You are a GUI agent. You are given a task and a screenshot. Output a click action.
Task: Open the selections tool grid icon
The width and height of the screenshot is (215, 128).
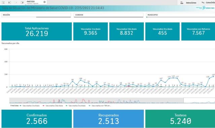182,3
